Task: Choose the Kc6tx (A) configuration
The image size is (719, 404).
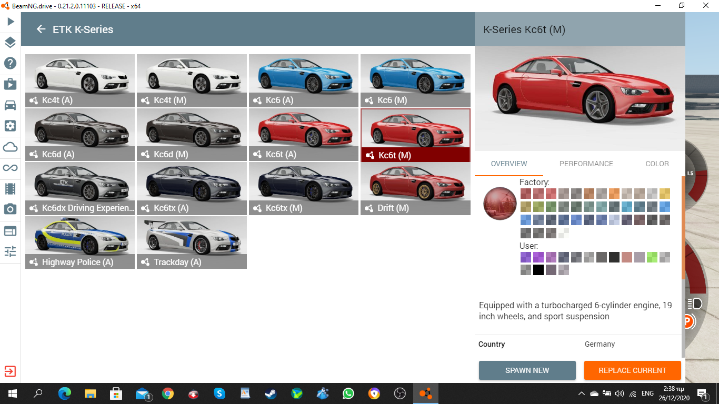Action: tap(192, 189)
